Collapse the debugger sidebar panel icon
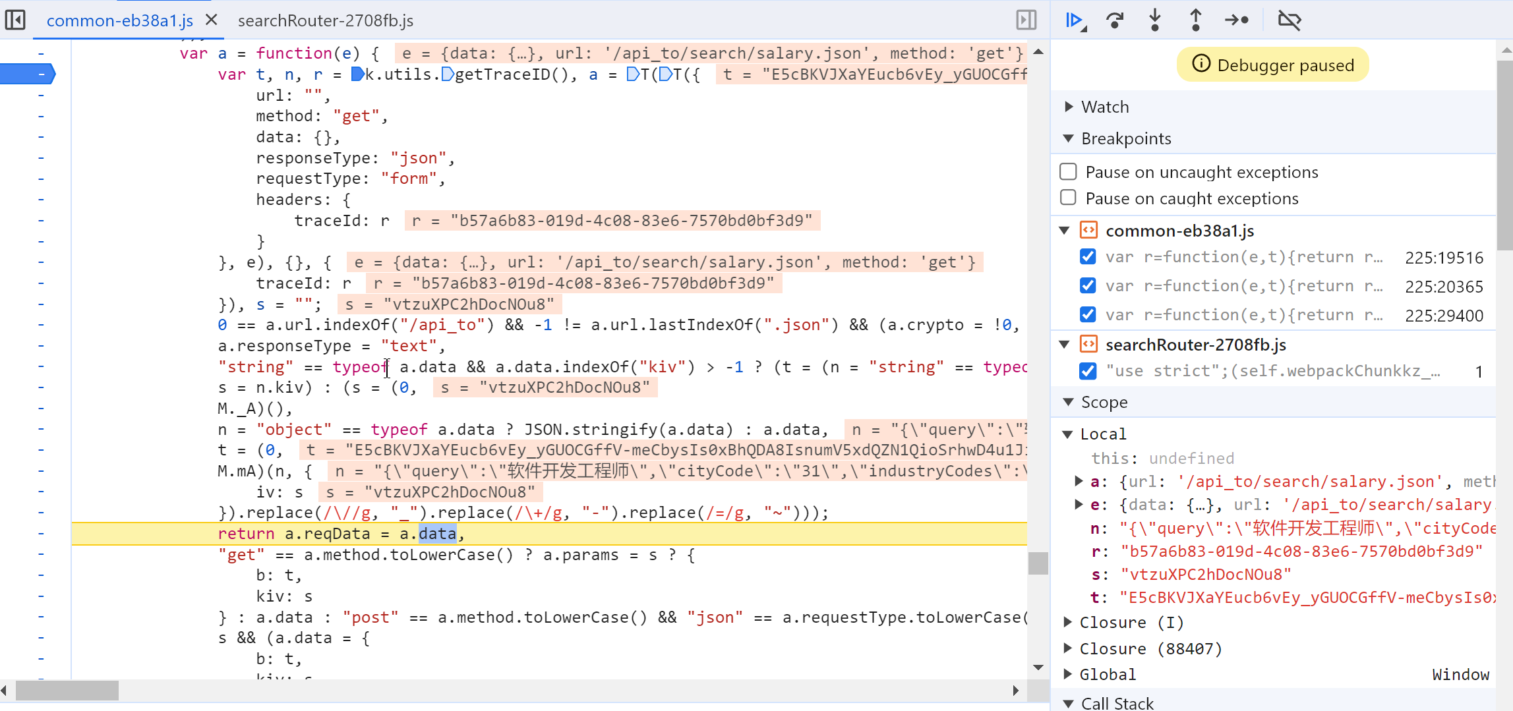The image size is (1513, 711). [x=1026, y=20]
